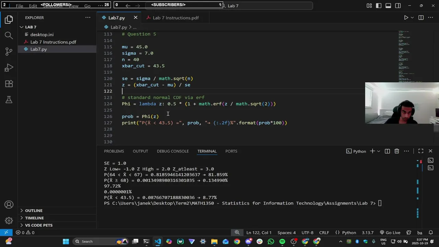Screen dimensions: 439x247
Task: Open the Extensions view
Action: (x=9, y=84)
